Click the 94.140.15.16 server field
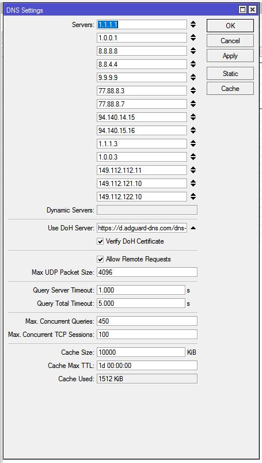 142,131
